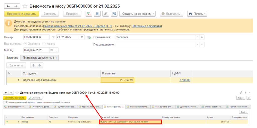
Task: Select the Зарплата radio button
Action: 25,44
